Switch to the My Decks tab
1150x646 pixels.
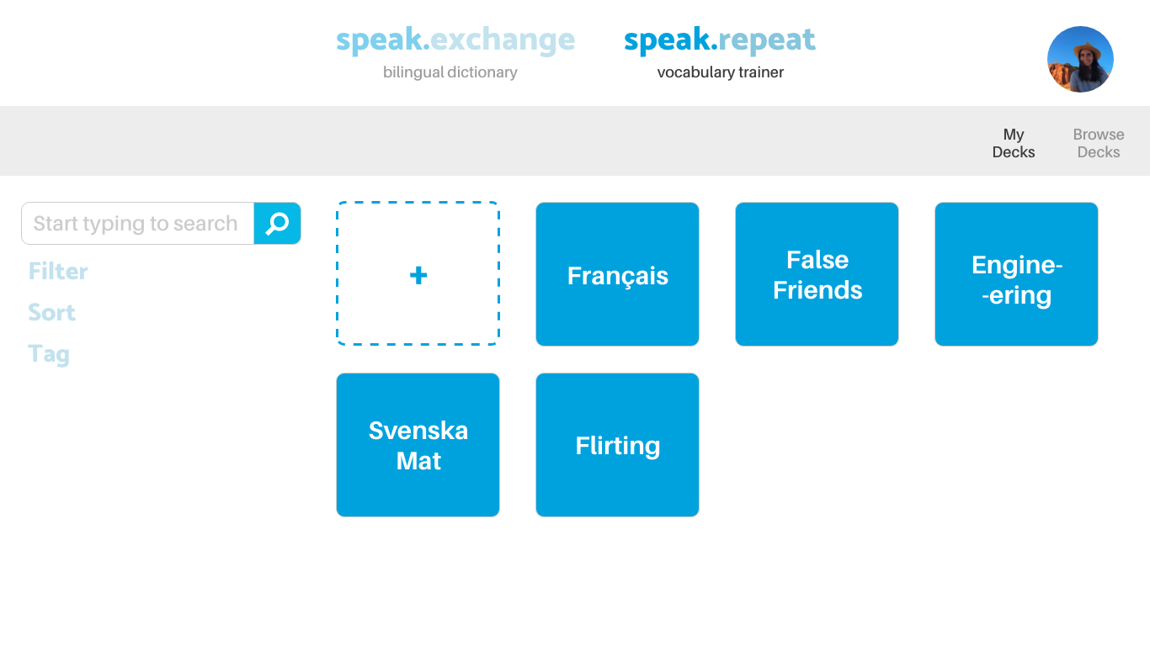click(x=1014, y=143)
